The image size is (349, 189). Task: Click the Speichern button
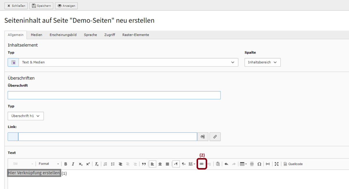click(x=41, y=6)
